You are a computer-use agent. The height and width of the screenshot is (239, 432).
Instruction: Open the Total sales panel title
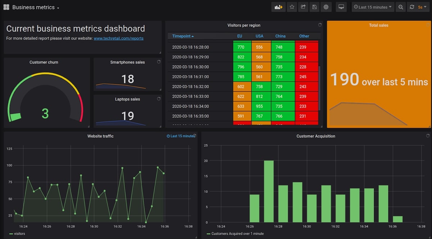(379, 25)
